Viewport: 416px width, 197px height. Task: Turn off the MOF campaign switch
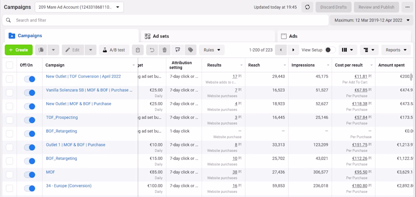29,175
